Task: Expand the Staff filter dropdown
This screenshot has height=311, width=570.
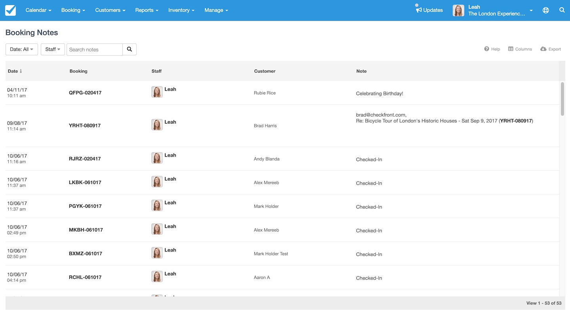Action: 53,49
